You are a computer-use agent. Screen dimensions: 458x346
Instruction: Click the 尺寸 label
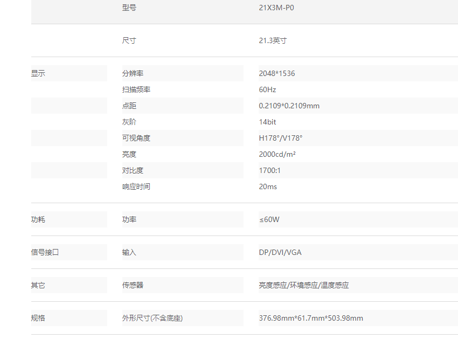pyautogui.click(x=129, y=40)
